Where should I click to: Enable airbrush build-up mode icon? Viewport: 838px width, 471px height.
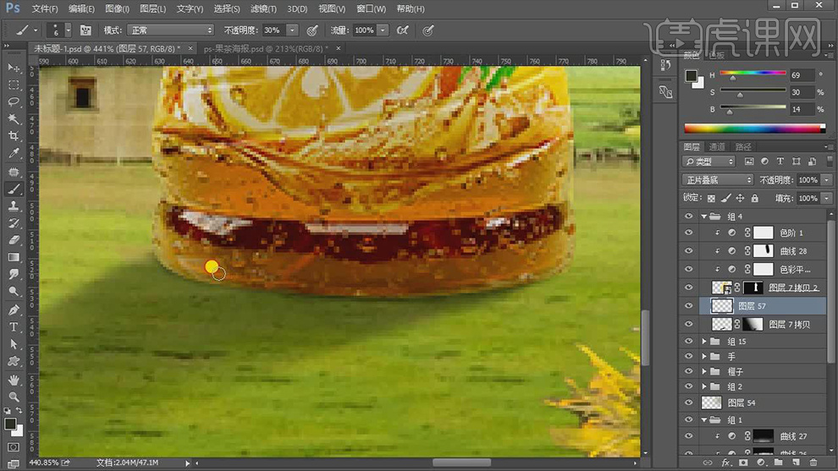coord(402,30)
